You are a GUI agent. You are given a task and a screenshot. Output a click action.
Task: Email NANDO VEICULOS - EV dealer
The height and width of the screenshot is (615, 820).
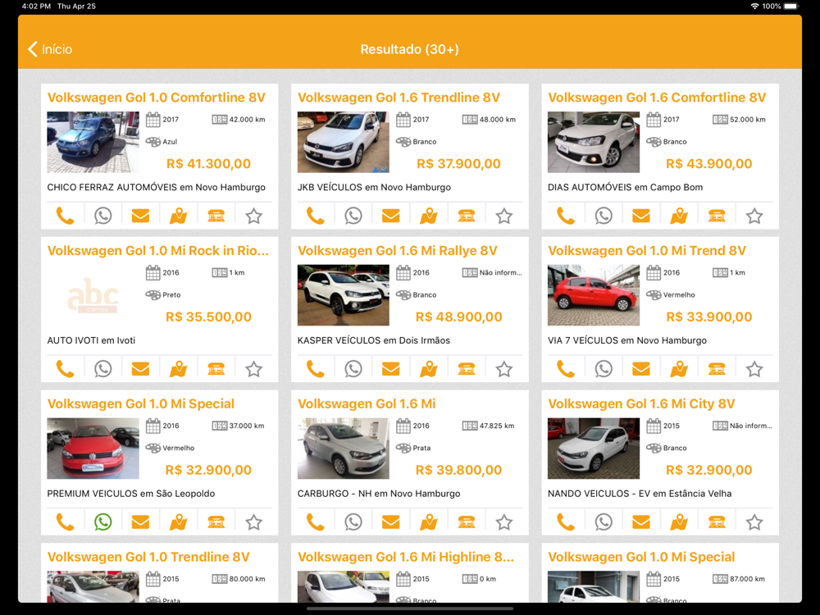click(x=641, y=522)
